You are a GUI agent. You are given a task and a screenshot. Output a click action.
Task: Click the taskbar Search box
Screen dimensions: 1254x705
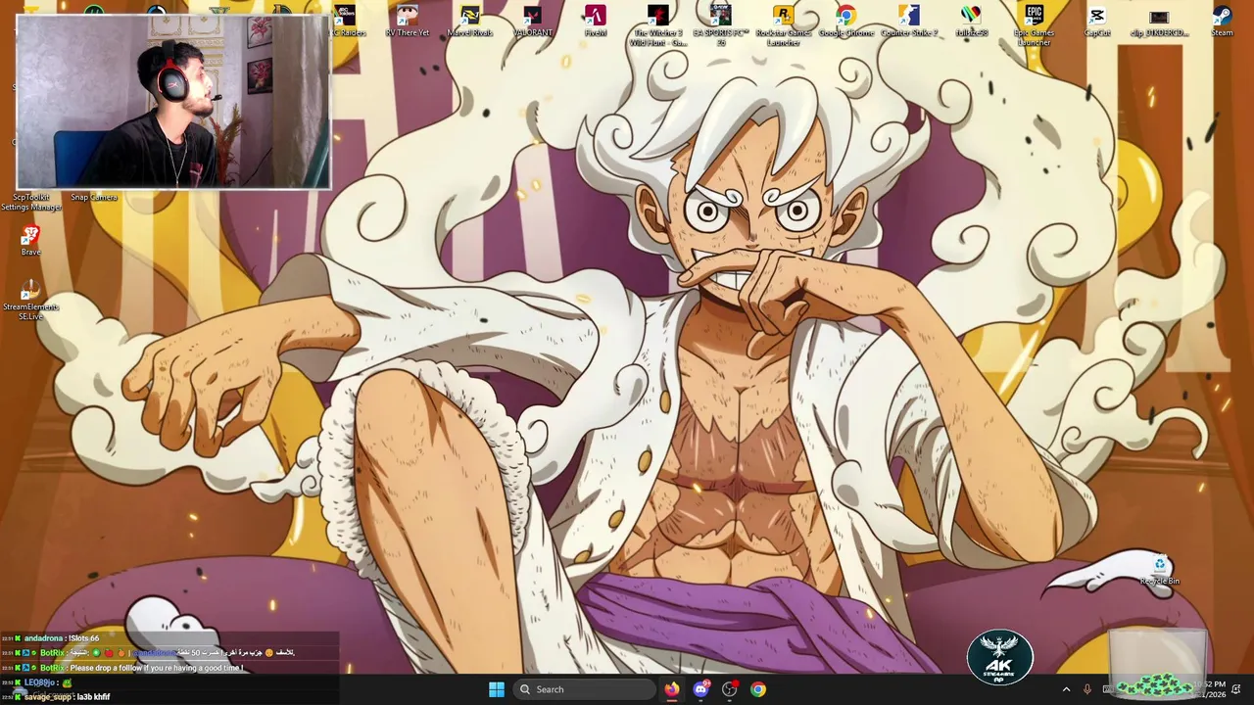coord(584,689)
